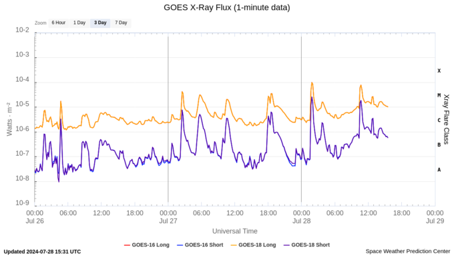Switch to the 3 Day zoom range
This screenshot has height=255, width=454.
100,23
